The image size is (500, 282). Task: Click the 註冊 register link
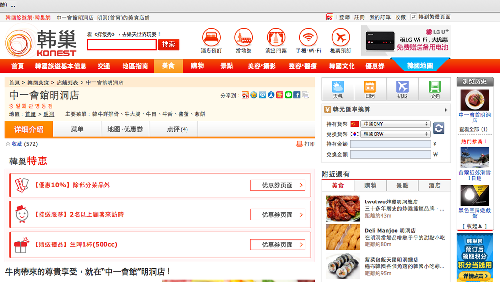point(360,17)
